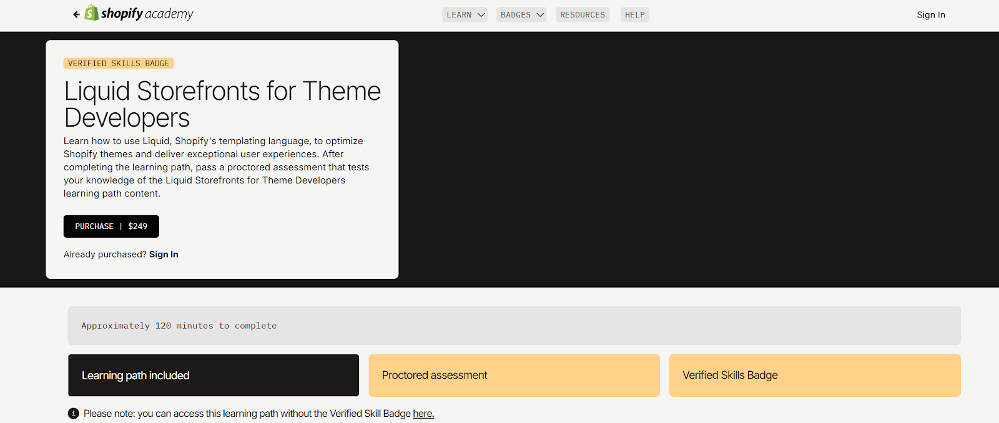The width and height of the screenshot is (999, 423).
Task: Expand the LEARN dropdown chevron
Action: [481, 15]
